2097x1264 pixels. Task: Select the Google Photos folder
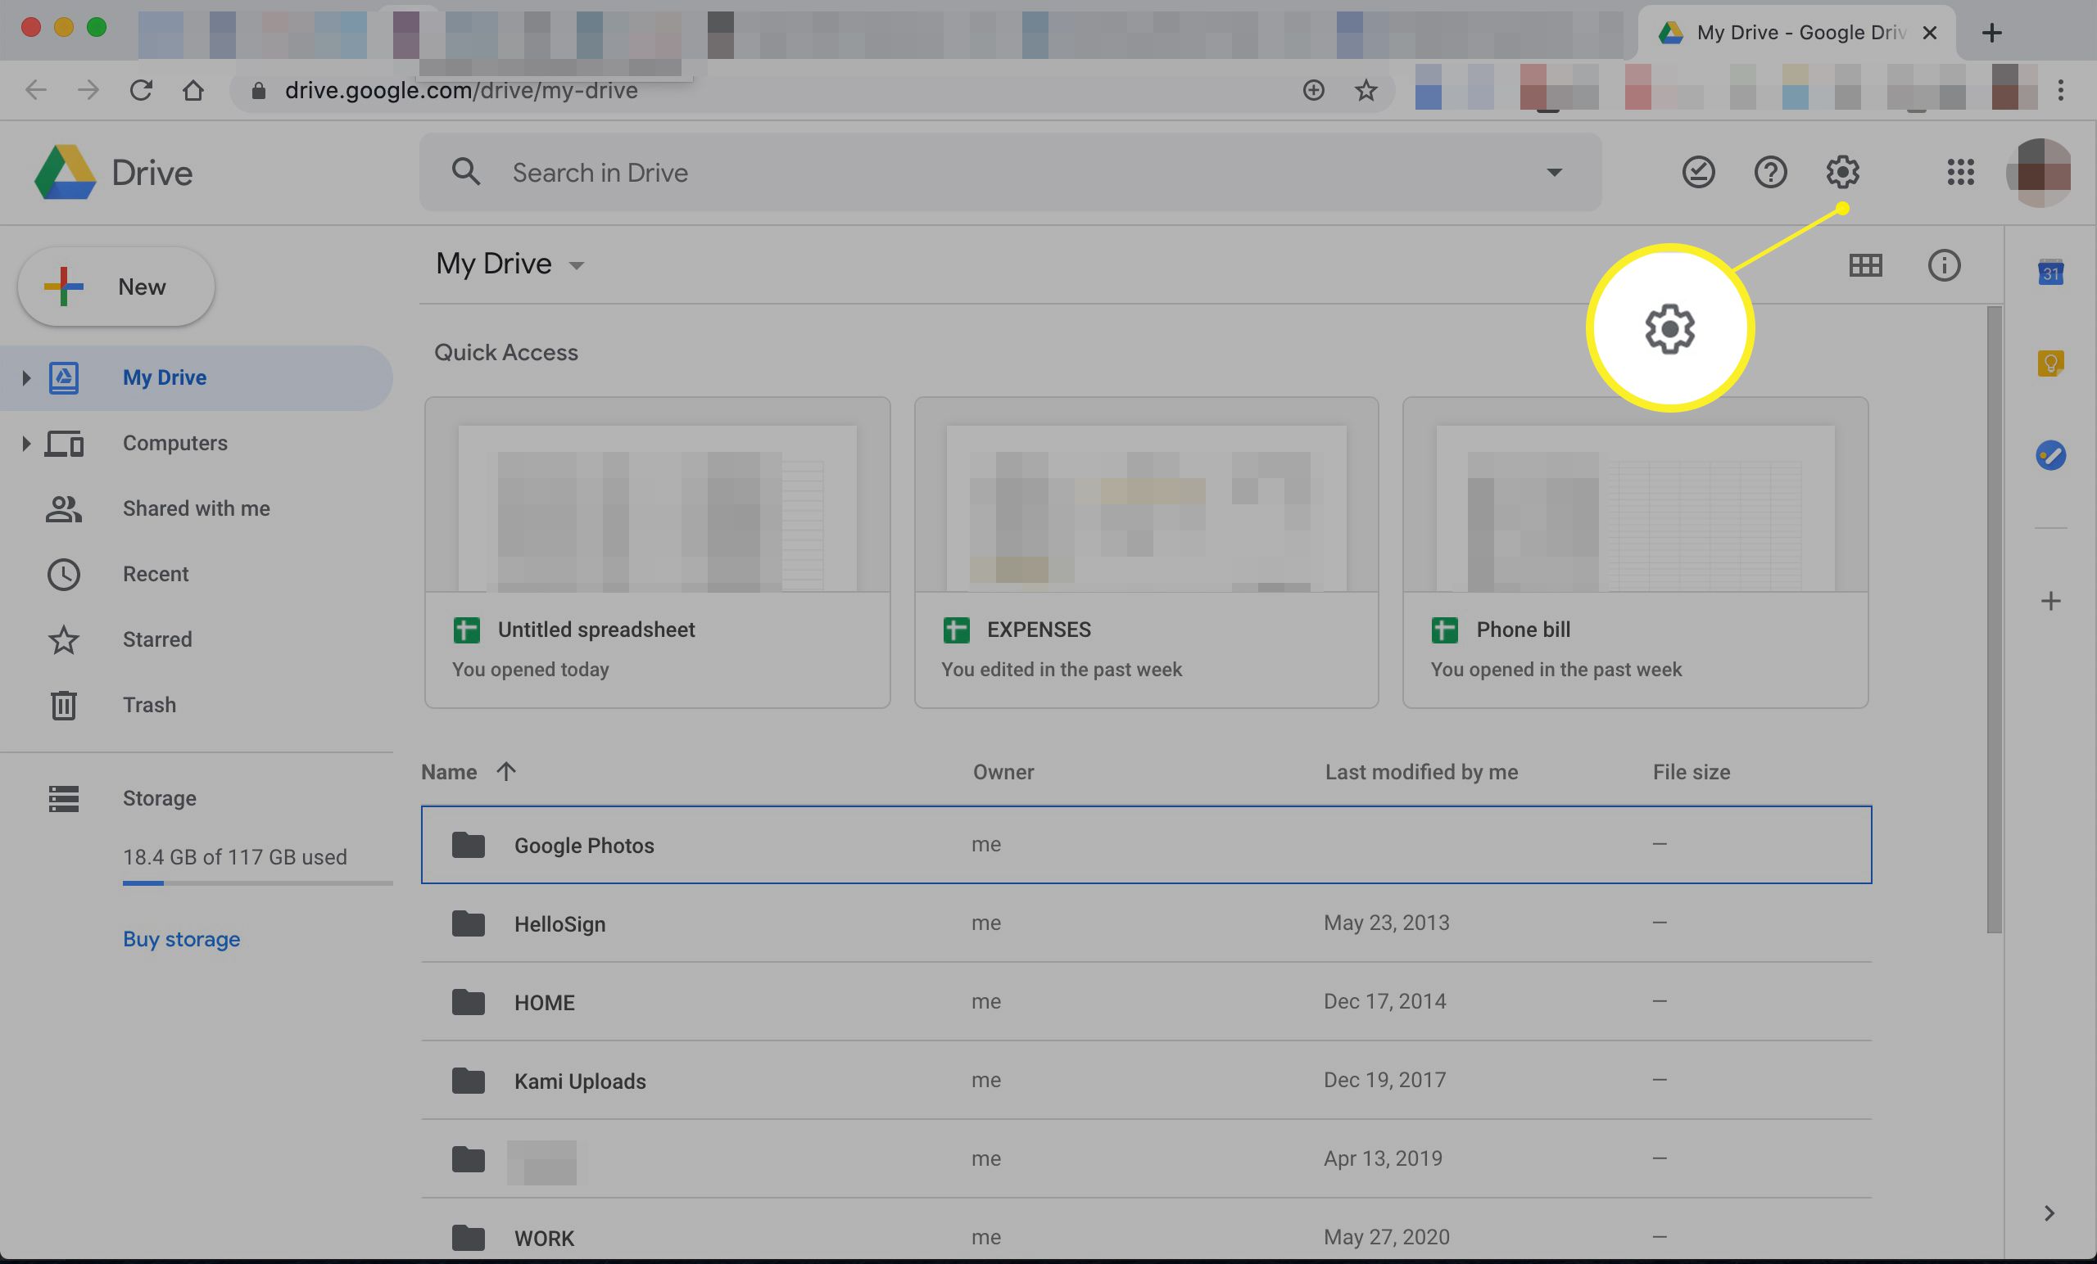click(582, 843)
